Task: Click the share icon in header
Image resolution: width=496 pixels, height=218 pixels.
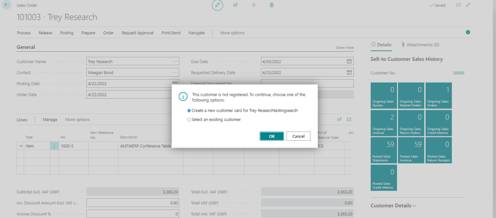Action: click(x=235, y=5)
